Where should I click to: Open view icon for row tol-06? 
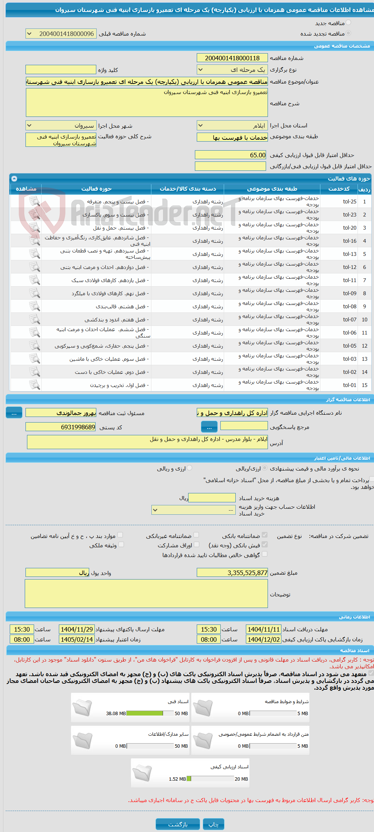34,333
